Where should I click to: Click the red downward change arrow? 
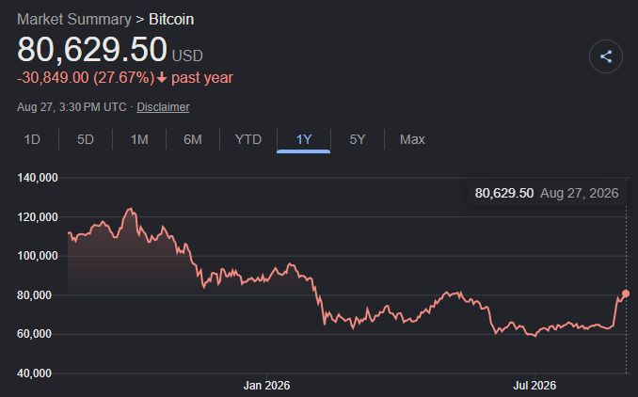point(162,77)
